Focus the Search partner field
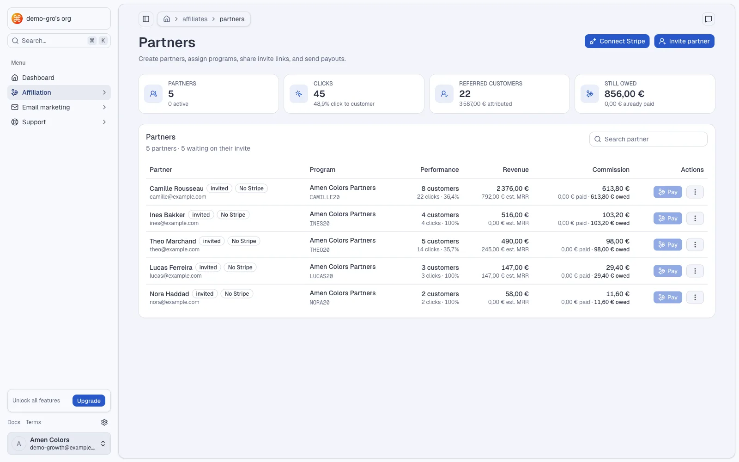The image size is (739, 462). coord(648,139)
